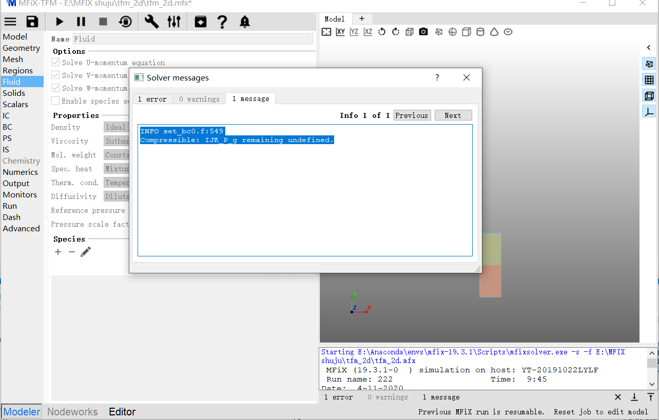The image size is (659, 420).
Task: Click the Previous button in Solver messages
Action: click(x=412, y=115)
